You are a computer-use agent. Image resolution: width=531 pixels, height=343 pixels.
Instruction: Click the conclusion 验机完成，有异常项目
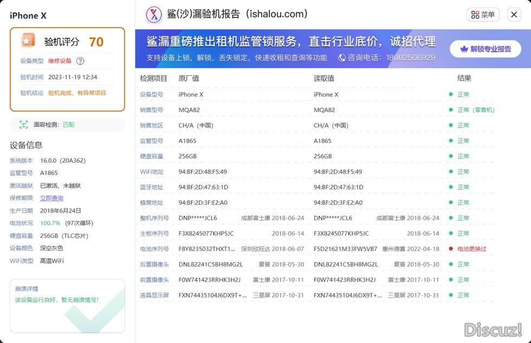[77, 93]
